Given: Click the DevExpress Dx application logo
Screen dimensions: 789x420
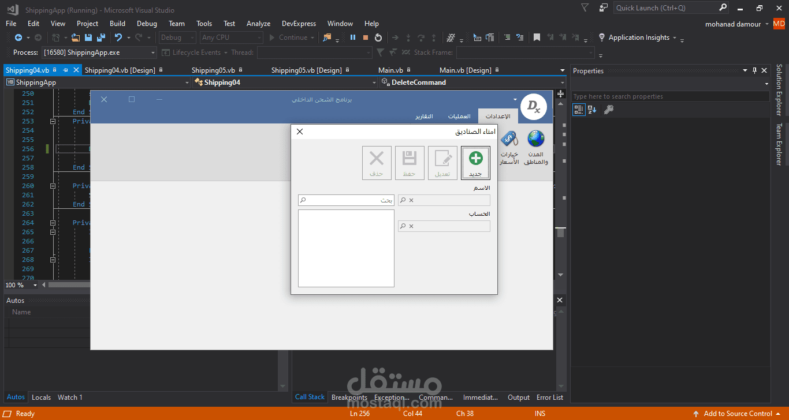Looking at the screenshot, I should [x=534, y=107].
